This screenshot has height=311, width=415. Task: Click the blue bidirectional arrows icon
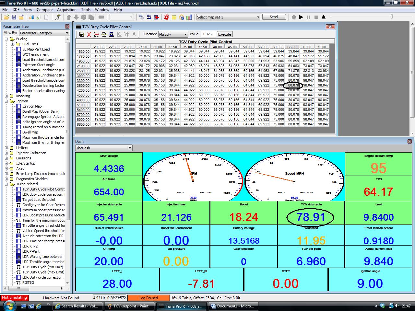point(149,17)
